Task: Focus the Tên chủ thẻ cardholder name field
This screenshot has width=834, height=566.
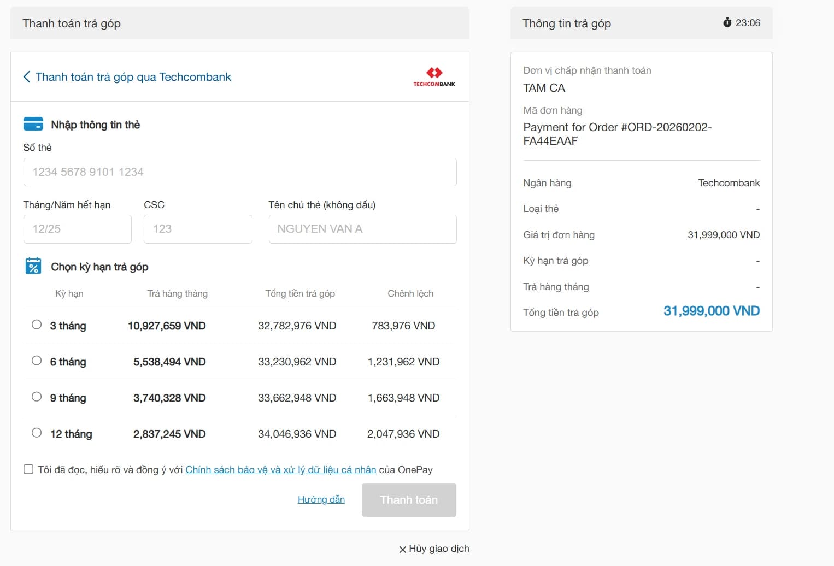Action: (362, 229)
